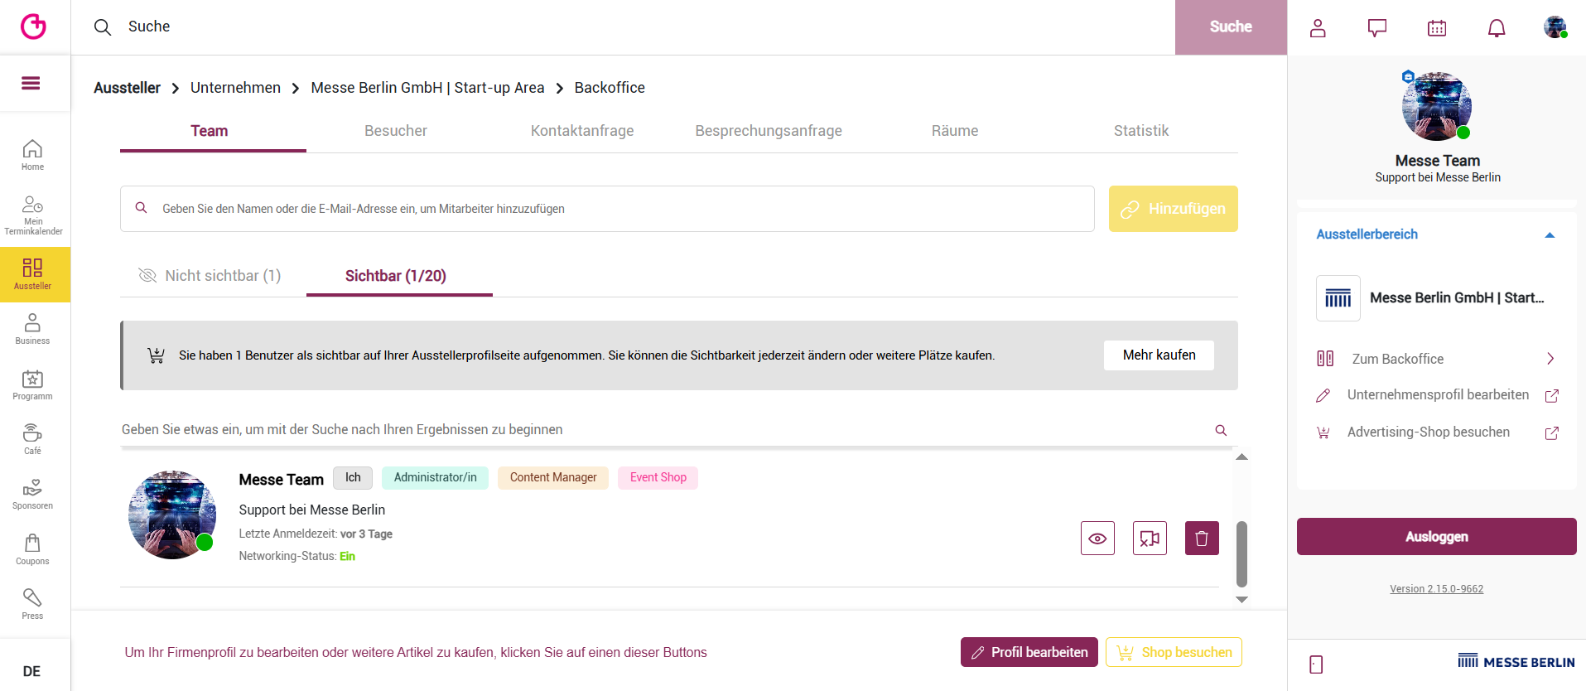Open the Coupons sidebar icon
The image size is (1586, 691).
coord(32,549)
